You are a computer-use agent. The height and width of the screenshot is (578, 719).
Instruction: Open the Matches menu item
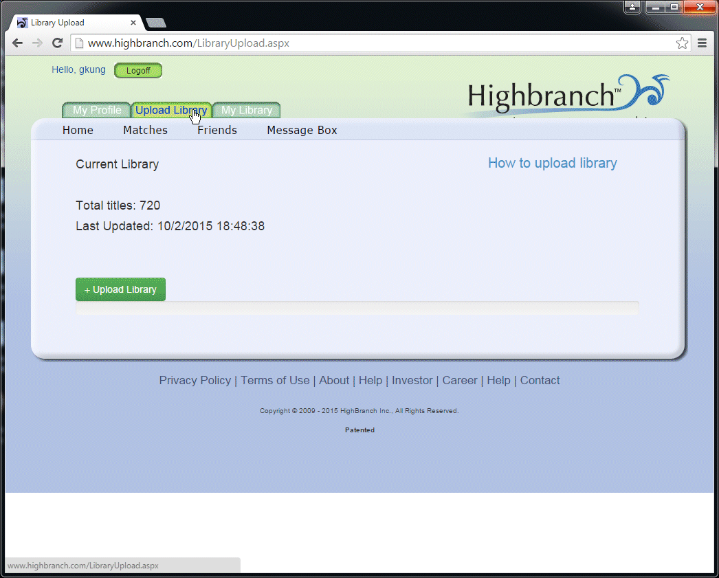coord(145,130)
